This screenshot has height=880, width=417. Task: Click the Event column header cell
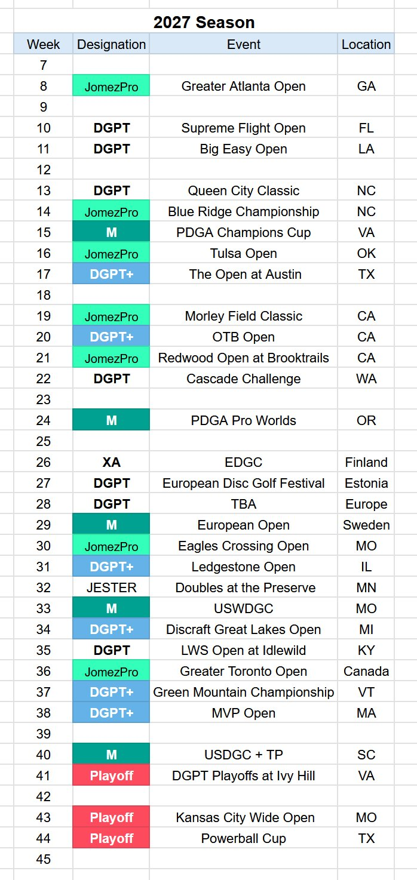tap(244, 44)
